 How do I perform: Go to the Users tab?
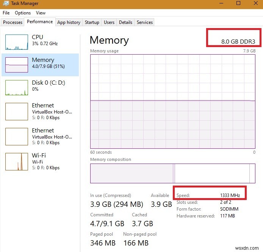[x=109, y=22]
